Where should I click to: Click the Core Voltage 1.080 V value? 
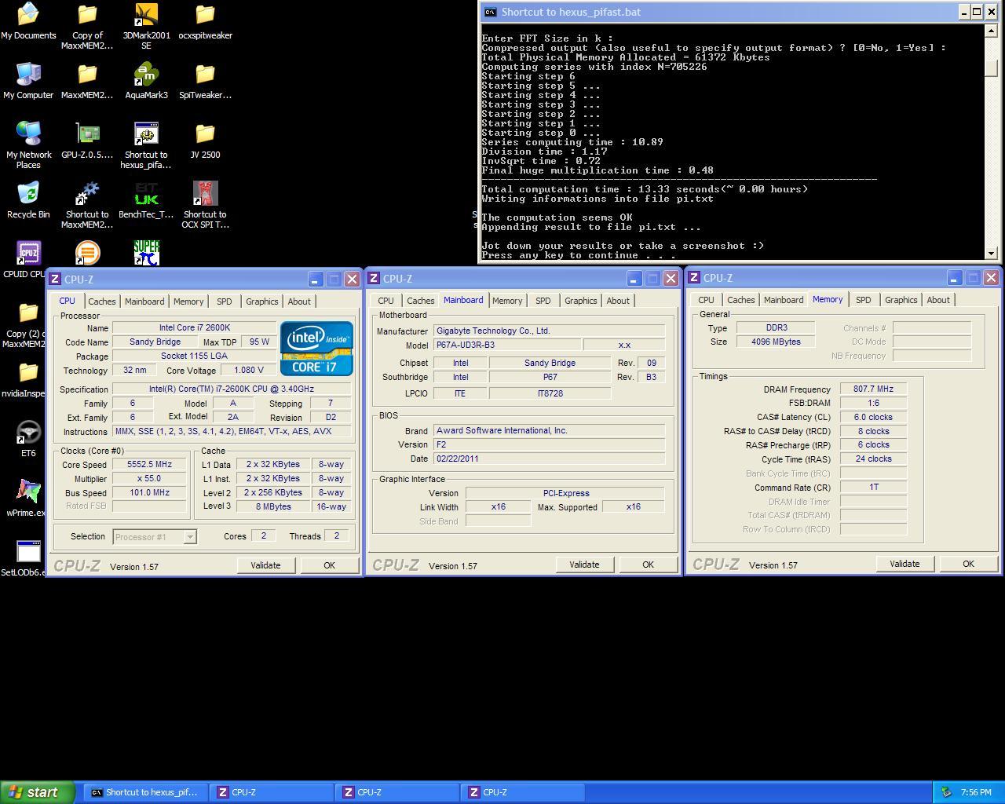click(x=248, y=370)
